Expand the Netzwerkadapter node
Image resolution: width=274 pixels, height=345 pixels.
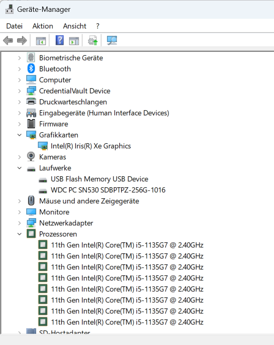[x=19, y=223]
